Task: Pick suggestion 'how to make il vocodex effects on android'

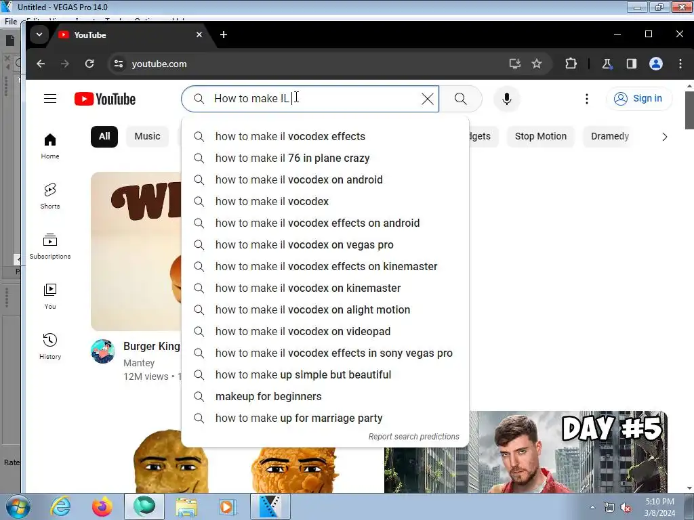Action: click(x=325, y=223)
